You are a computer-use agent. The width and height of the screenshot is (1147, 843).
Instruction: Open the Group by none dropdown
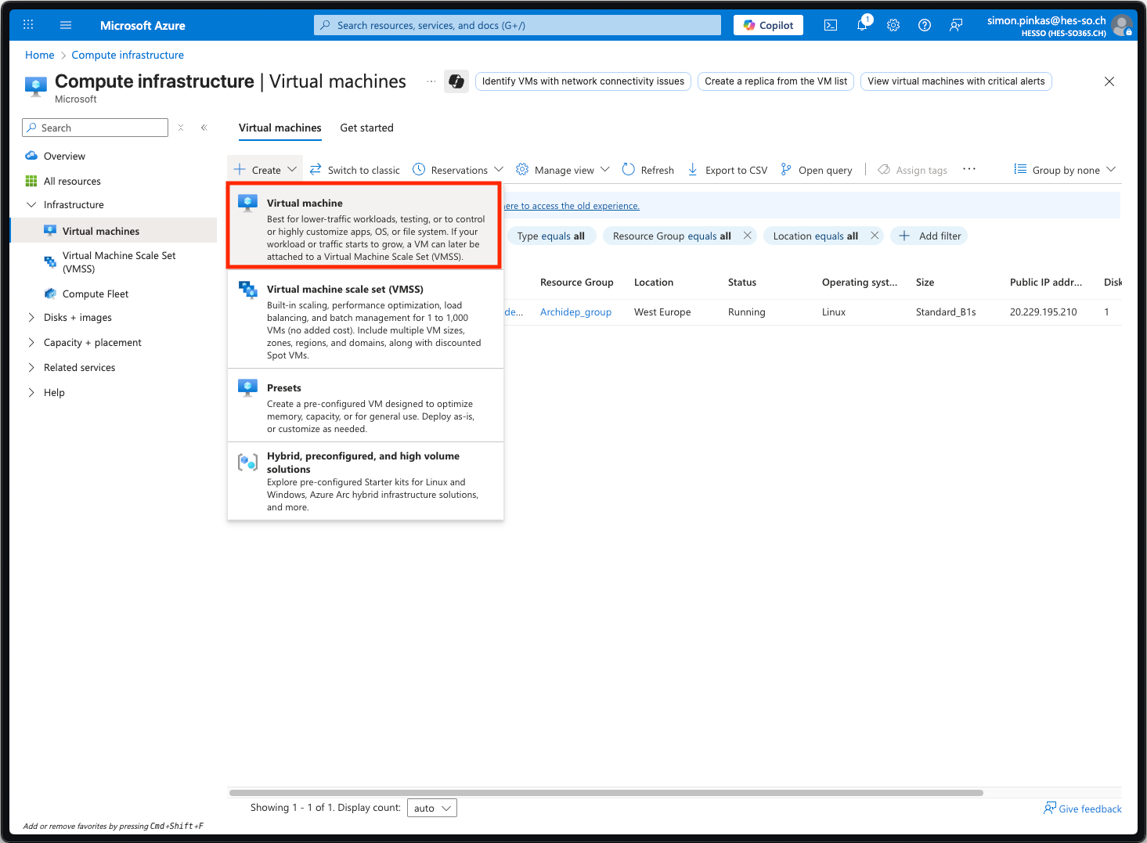click(x=1065, y=170)
